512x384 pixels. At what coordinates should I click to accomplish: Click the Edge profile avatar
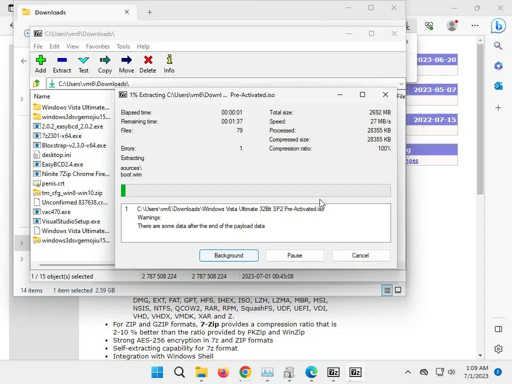point(452,25)
